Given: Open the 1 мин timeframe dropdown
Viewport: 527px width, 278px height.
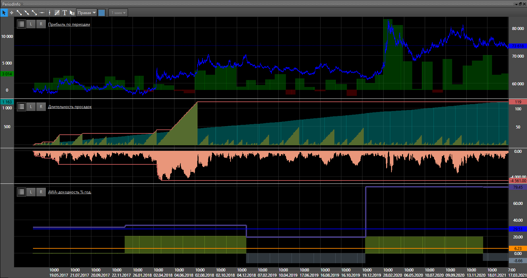Looking at the screenshot, I should click(118, 13).
